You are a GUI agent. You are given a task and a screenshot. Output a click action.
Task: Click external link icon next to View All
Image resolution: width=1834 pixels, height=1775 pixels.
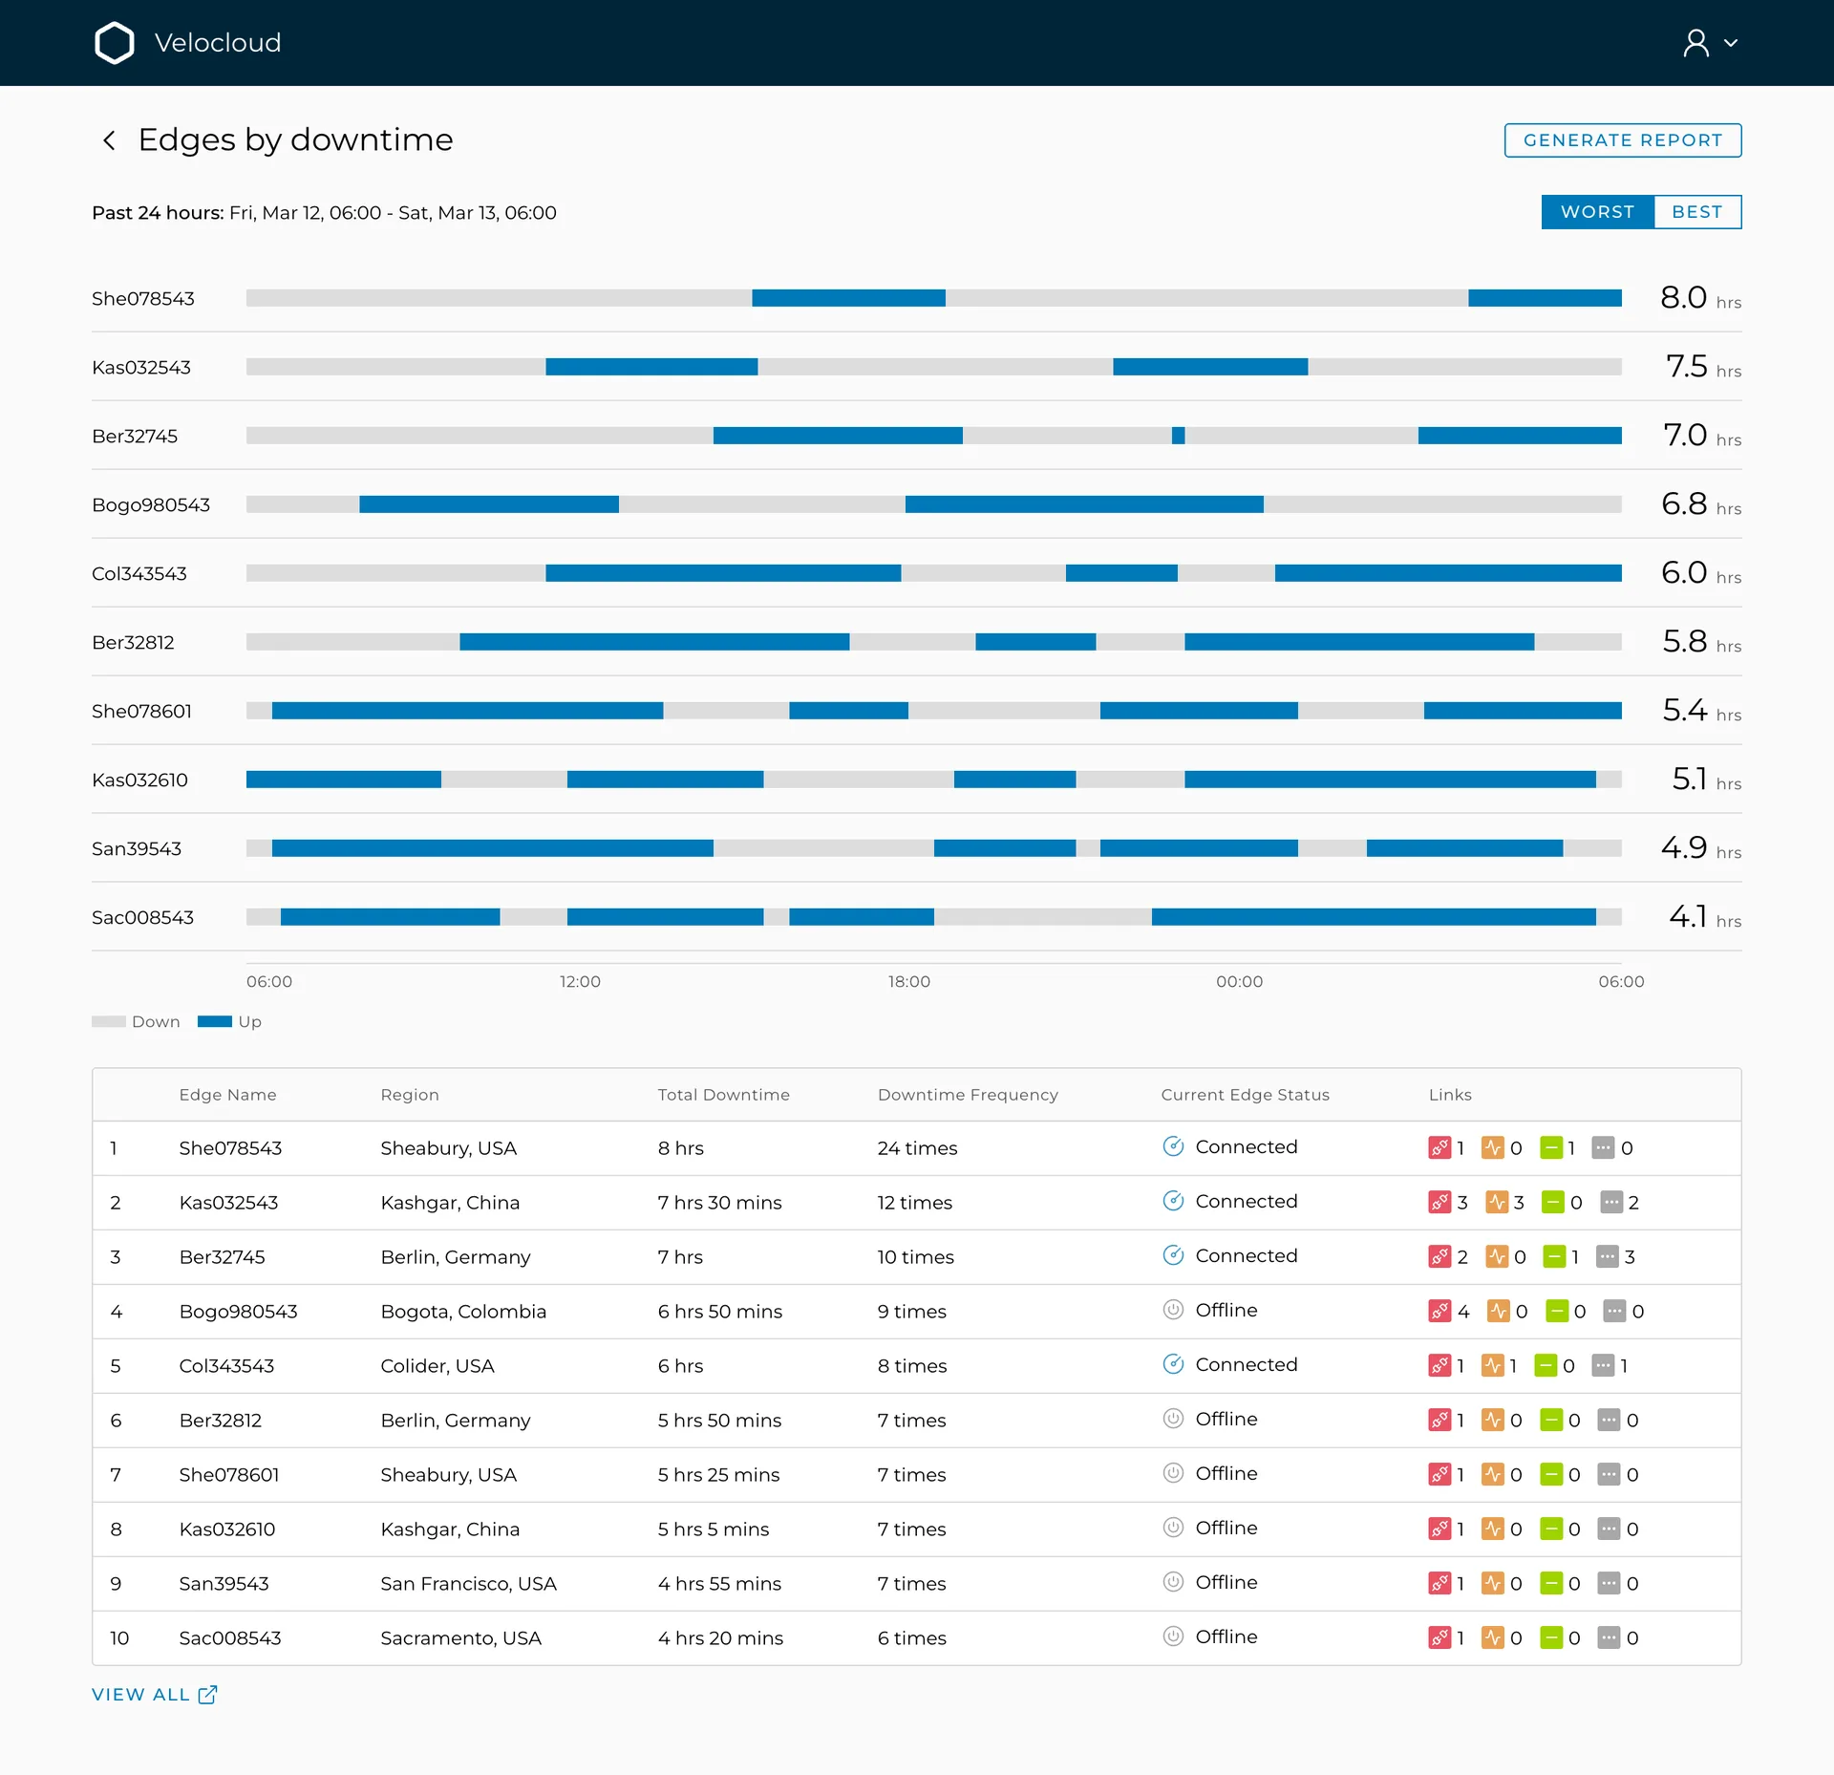tap(207, 1694)
